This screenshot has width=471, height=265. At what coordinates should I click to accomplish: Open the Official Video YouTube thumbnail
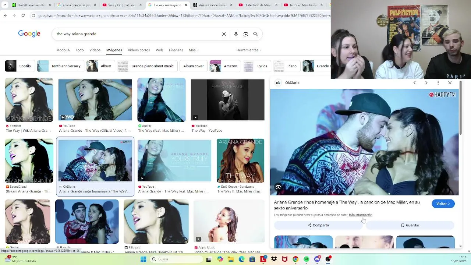point(95,100)
